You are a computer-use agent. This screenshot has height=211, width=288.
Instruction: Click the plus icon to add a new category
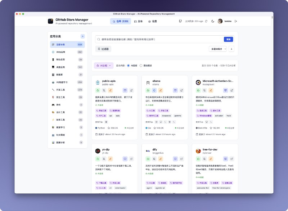click(82, 36)
